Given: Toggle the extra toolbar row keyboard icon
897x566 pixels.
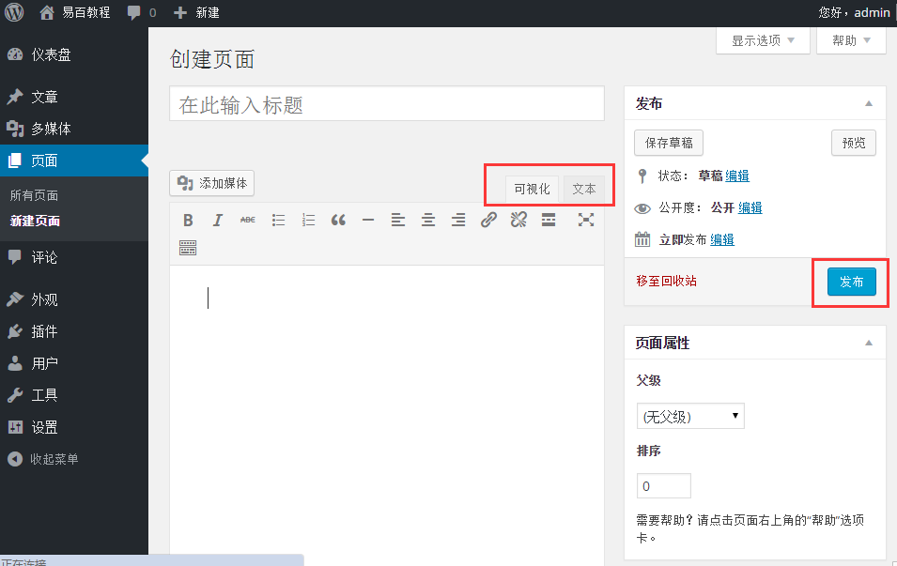Looking at the screenshot, I should [188, 248].
